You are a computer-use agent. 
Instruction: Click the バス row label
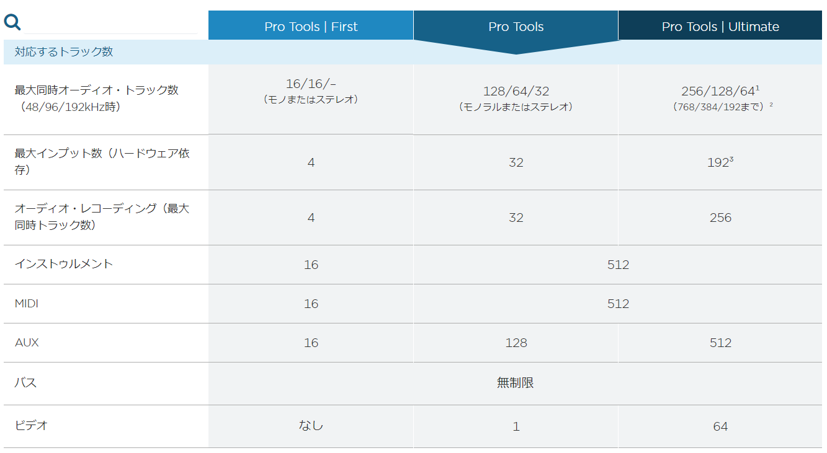(25, 383)
